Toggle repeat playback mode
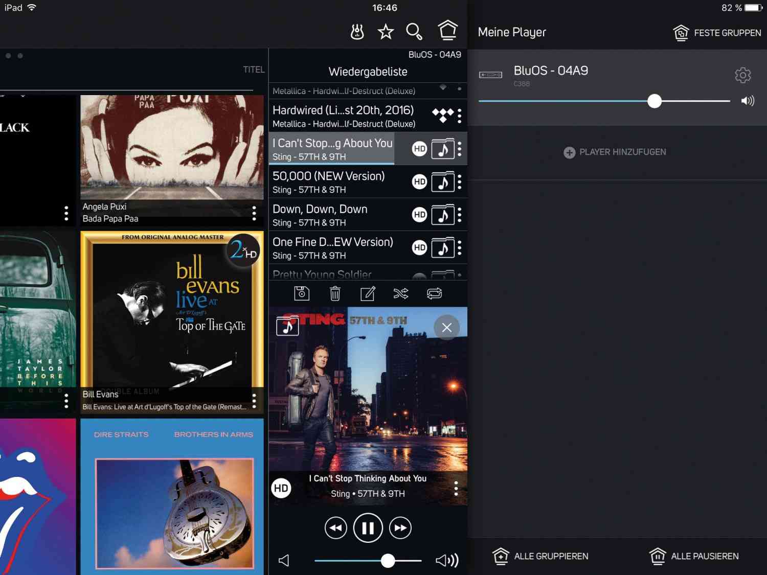 pos(434,293)
